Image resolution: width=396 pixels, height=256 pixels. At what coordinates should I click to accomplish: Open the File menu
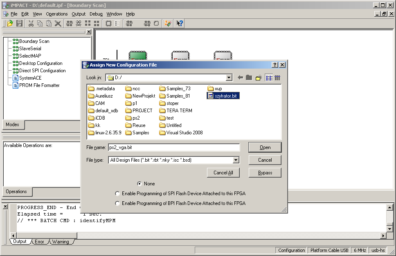(14, 14)
